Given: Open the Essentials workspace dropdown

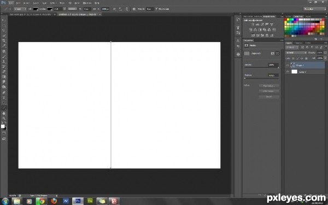Looking at the screenshot, I should click(x=315, y=9).
